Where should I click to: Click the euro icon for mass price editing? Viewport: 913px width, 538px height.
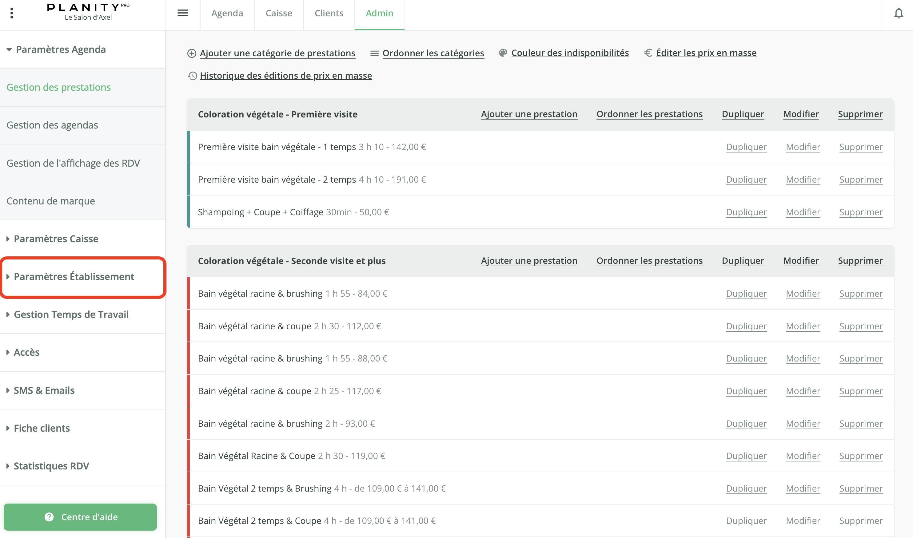[x=648, y=53]
